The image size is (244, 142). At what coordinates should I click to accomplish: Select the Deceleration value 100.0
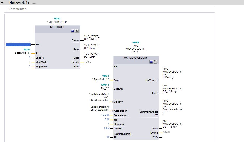point(105,115)
